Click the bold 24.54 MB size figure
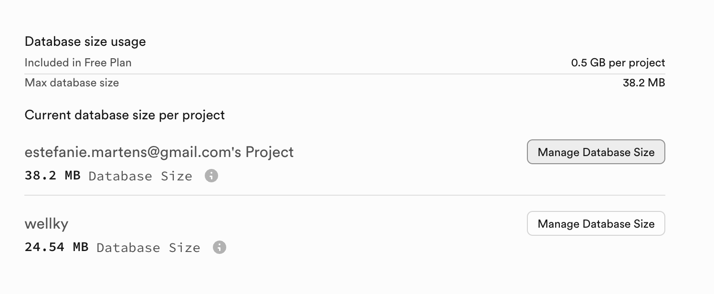This screenshot has width=714, height=294. pyautogui.click(x=56, y=247)
